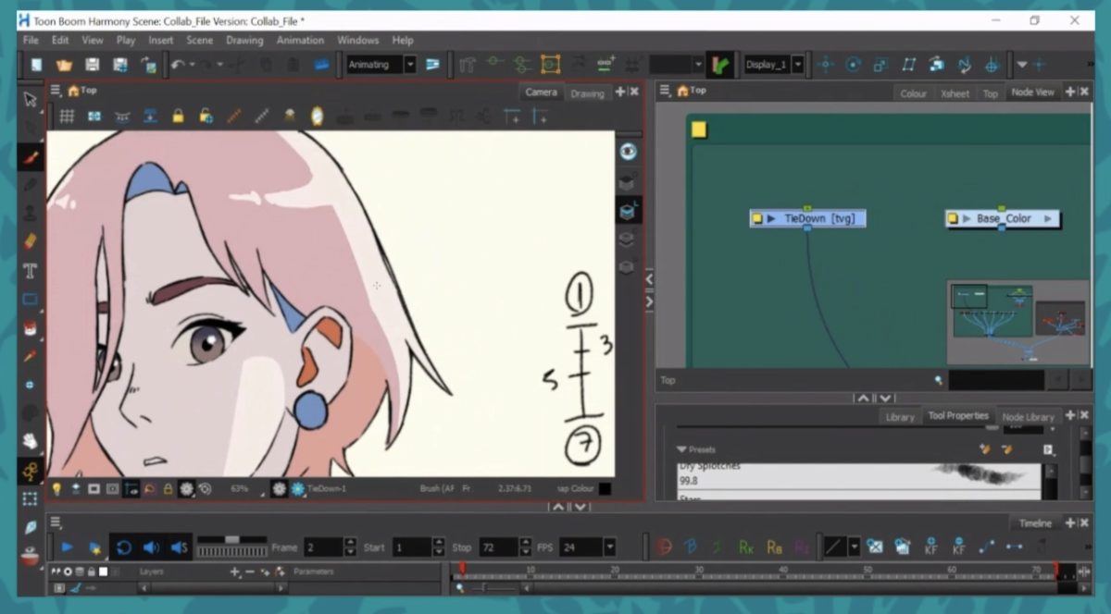Expand the FPS dropdown
Viewport: 1111px width, 614px height.
click(610, 547)
